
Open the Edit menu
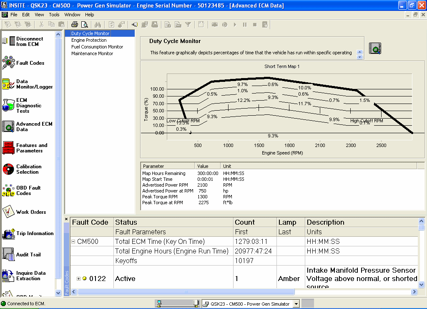tap(26, 15)
